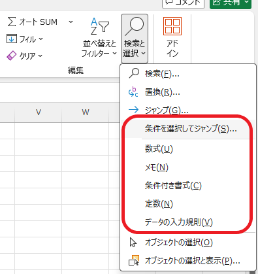Choose オブジェクトの選択と表示(P)... menu item
This screenshot has height=274, width=258.
coord(188,261)
